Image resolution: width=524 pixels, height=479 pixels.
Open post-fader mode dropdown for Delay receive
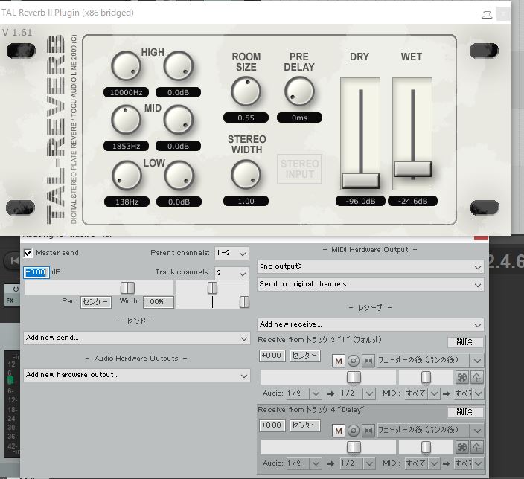tap(430, 431)
